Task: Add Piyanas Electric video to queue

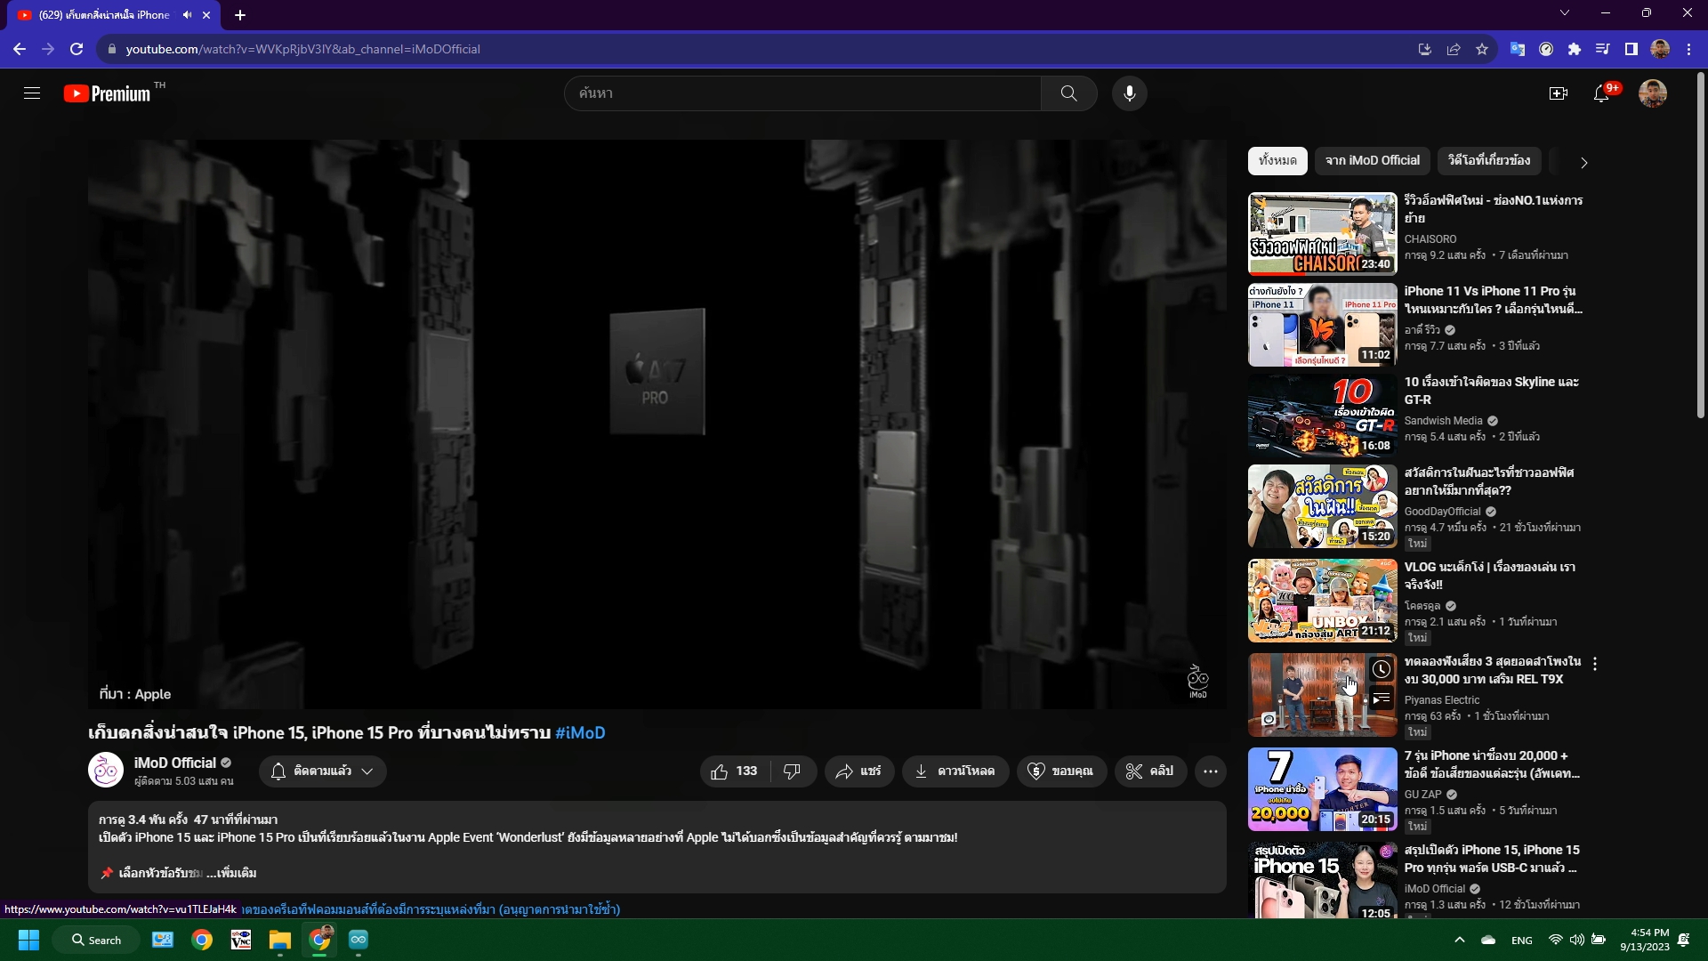Action: coord(1381,699)
